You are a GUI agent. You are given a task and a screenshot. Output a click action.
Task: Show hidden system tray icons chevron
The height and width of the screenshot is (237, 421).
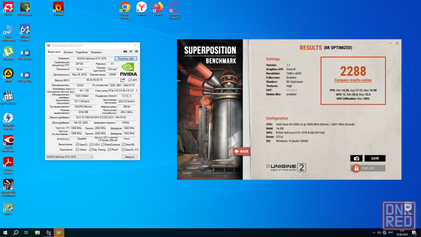click(x=374, y=233)
